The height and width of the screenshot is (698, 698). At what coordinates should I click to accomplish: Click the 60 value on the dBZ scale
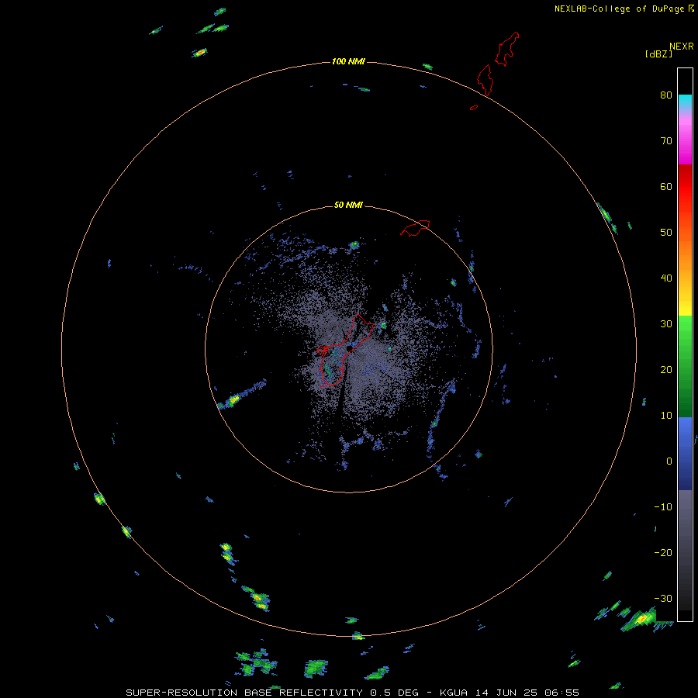pyautogui.click(x=666, y=187)
